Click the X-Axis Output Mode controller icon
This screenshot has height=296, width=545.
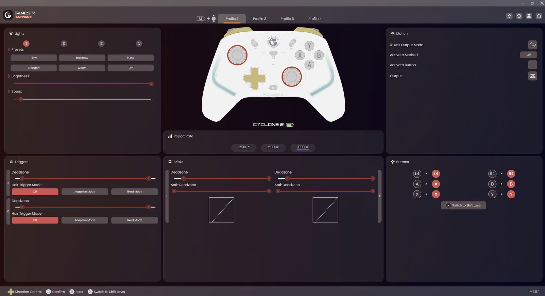click(532, 45)
